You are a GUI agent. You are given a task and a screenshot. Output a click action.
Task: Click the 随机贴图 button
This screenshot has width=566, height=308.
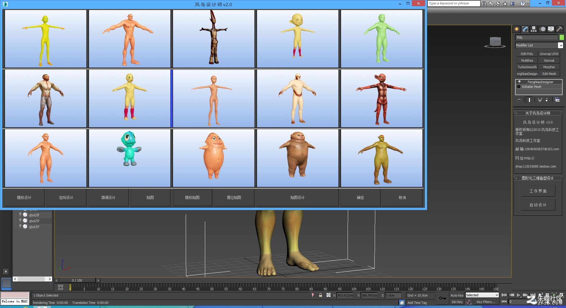[192, 197]
